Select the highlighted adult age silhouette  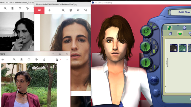154,51
